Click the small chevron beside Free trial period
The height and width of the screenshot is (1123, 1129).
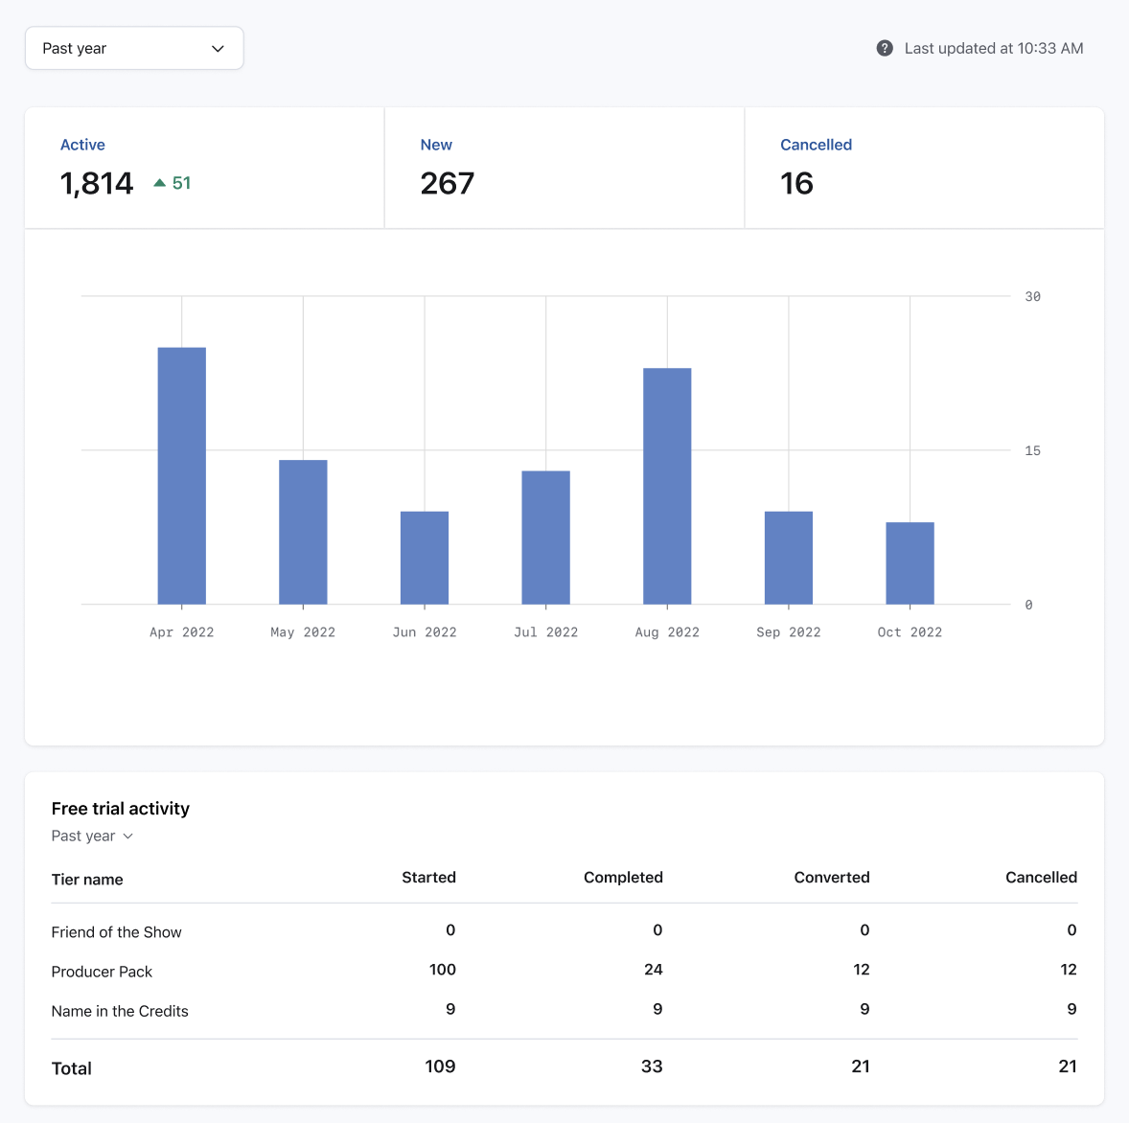pyautogui.click(x=128, y=837)
